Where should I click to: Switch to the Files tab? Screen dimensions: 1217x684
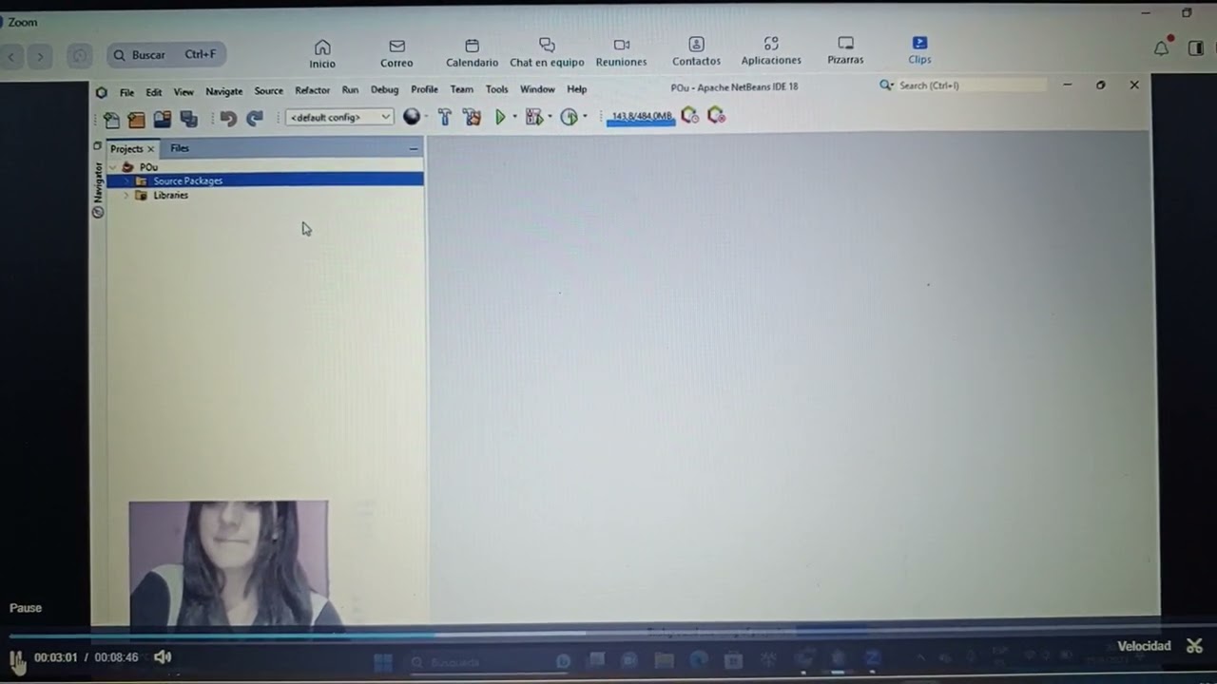click(x=180, y=148)
